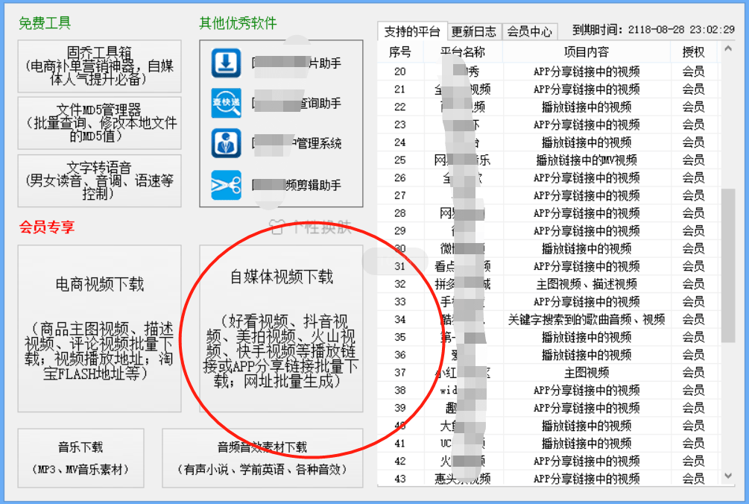Click the scissors 剪辑助手 icon
Image resolution: width=749 pixels, height=504 pixels.
click(226, 184)
